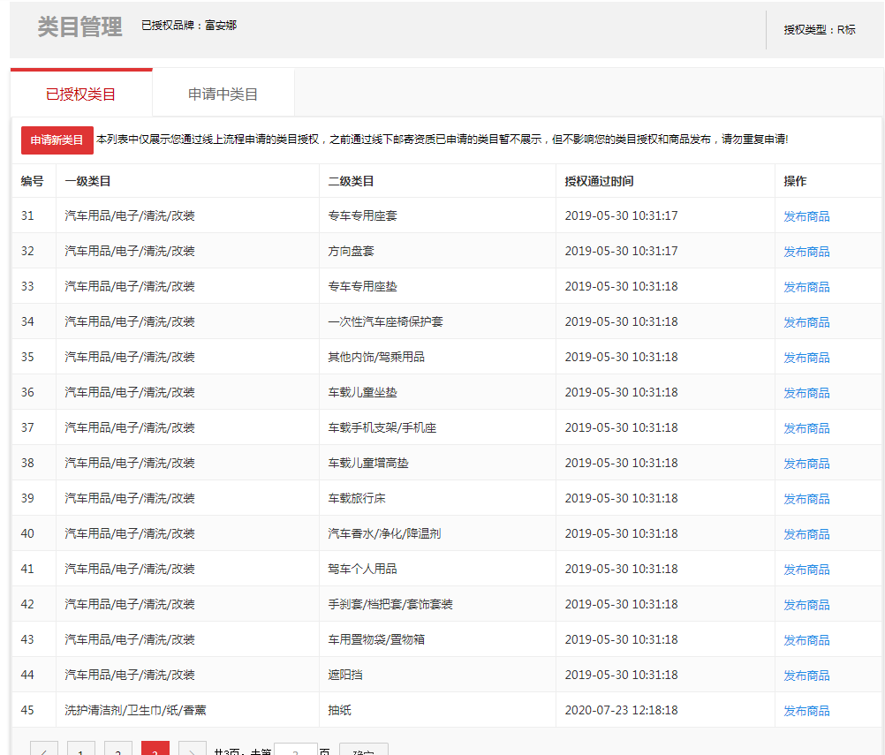
Task: Click 发布商品 for 汽车香水/净化/降温剂
Action: coord(806,534)
